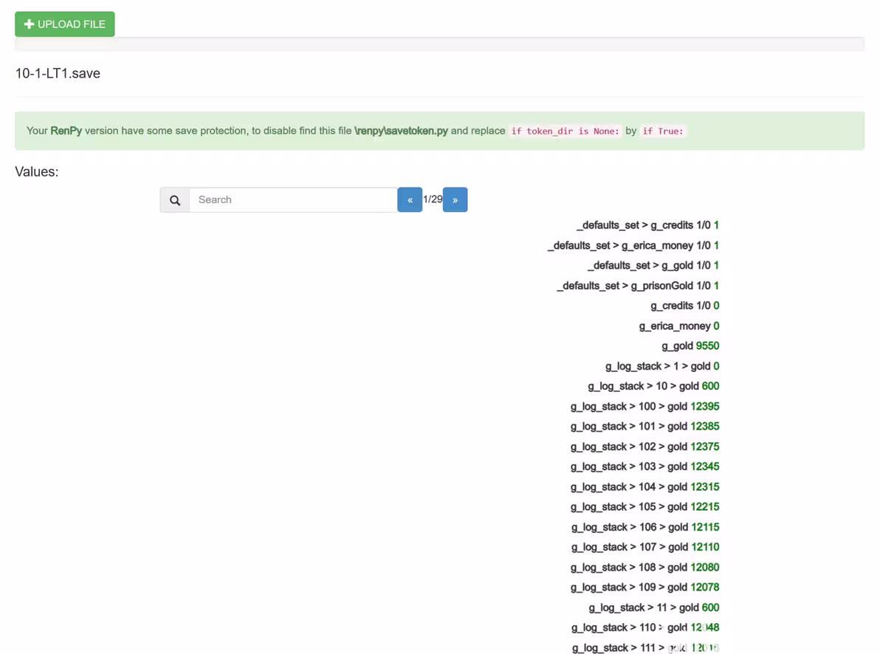Click the plus icon on Upload File
Viewport: 880px width, 654px height.
30,24
